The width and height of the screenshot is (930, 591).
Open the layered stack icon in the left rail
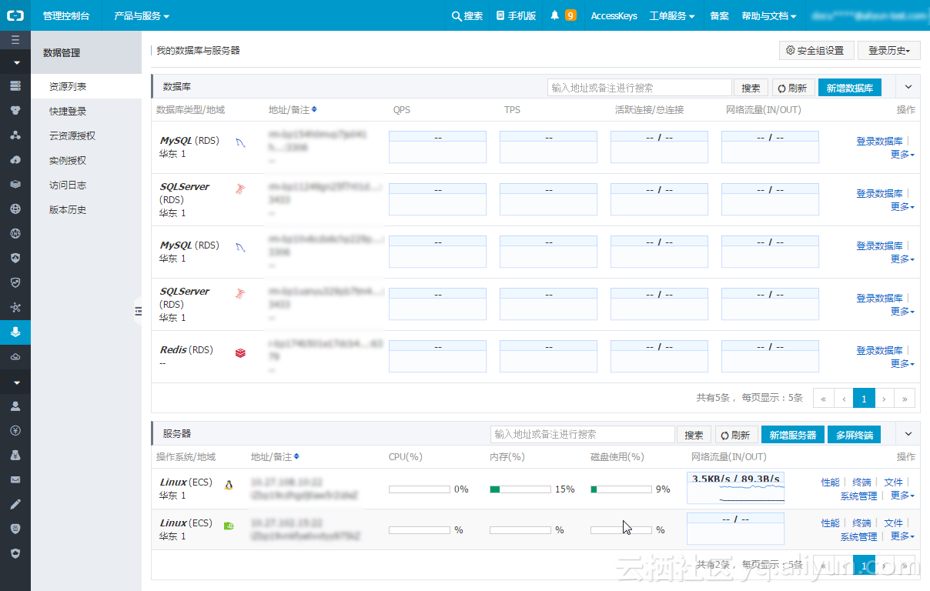coord(15,184)
